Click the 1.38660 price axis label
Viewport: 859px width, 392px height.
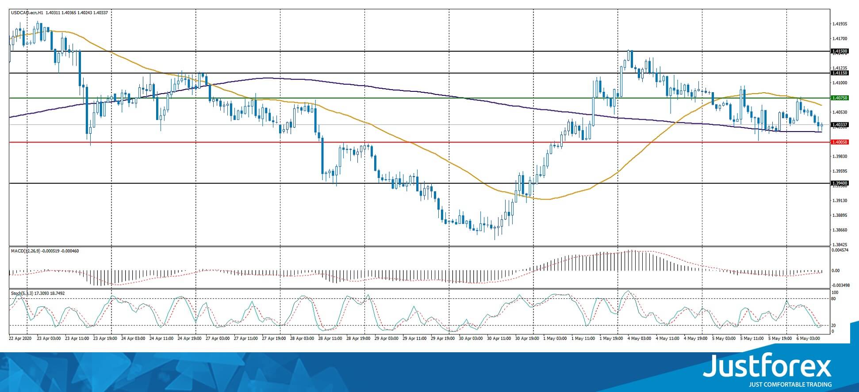(840, 230)
